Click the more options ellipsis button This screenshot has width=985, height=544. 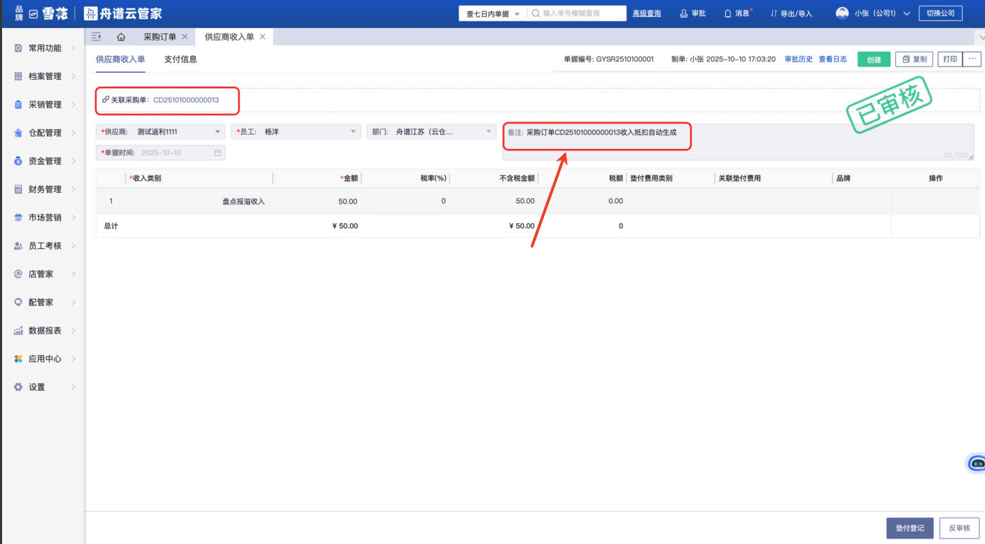[x=971, y=59]
